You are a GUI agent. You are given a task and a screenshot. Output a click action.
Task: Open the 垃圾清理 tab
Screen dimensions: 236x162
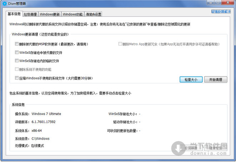30,14
